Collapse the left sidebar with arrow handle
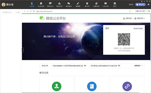This screenshot has width=151, height=93. [x=23, y=50]
